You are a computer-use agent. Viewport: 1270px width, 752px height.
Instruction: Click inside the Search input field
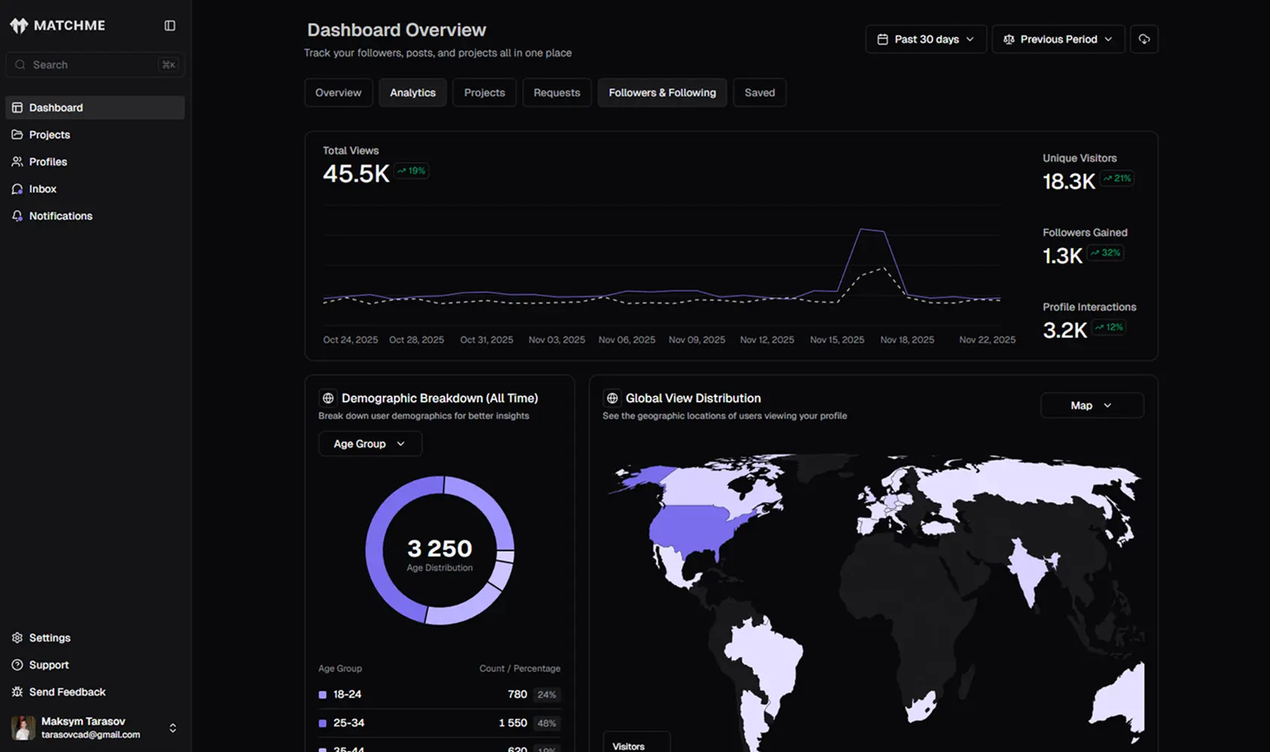click(83, 65)
